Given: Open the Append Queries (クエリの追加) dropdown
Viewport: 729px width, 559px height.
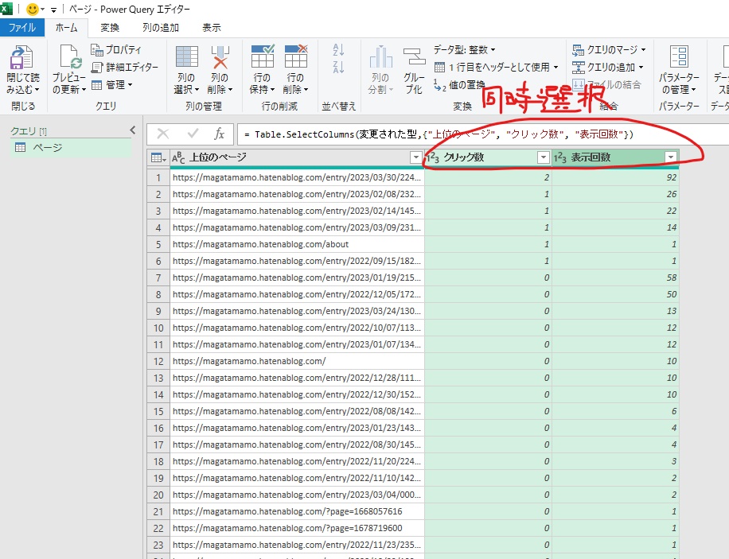Looking at the screenshot, I should point(608,68).
